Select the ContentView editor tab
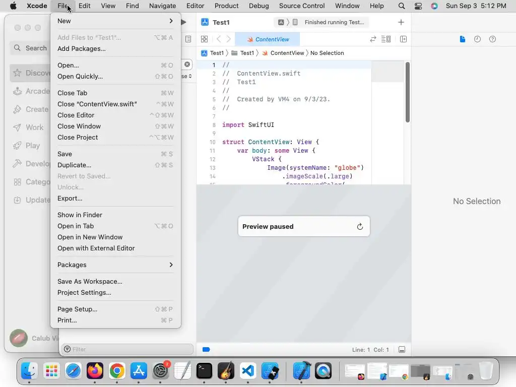516x387 pixels. (268, 39)
